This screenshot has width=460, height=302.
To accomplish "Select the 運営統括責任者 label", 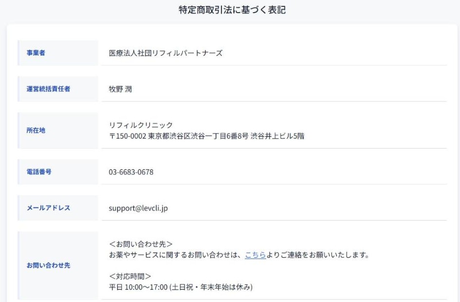I will coord(48,89).
